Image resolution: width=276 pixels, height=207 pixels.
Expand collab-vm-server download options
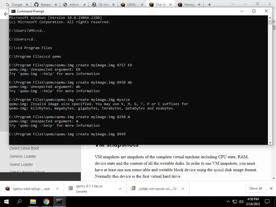tap(183, 189)
